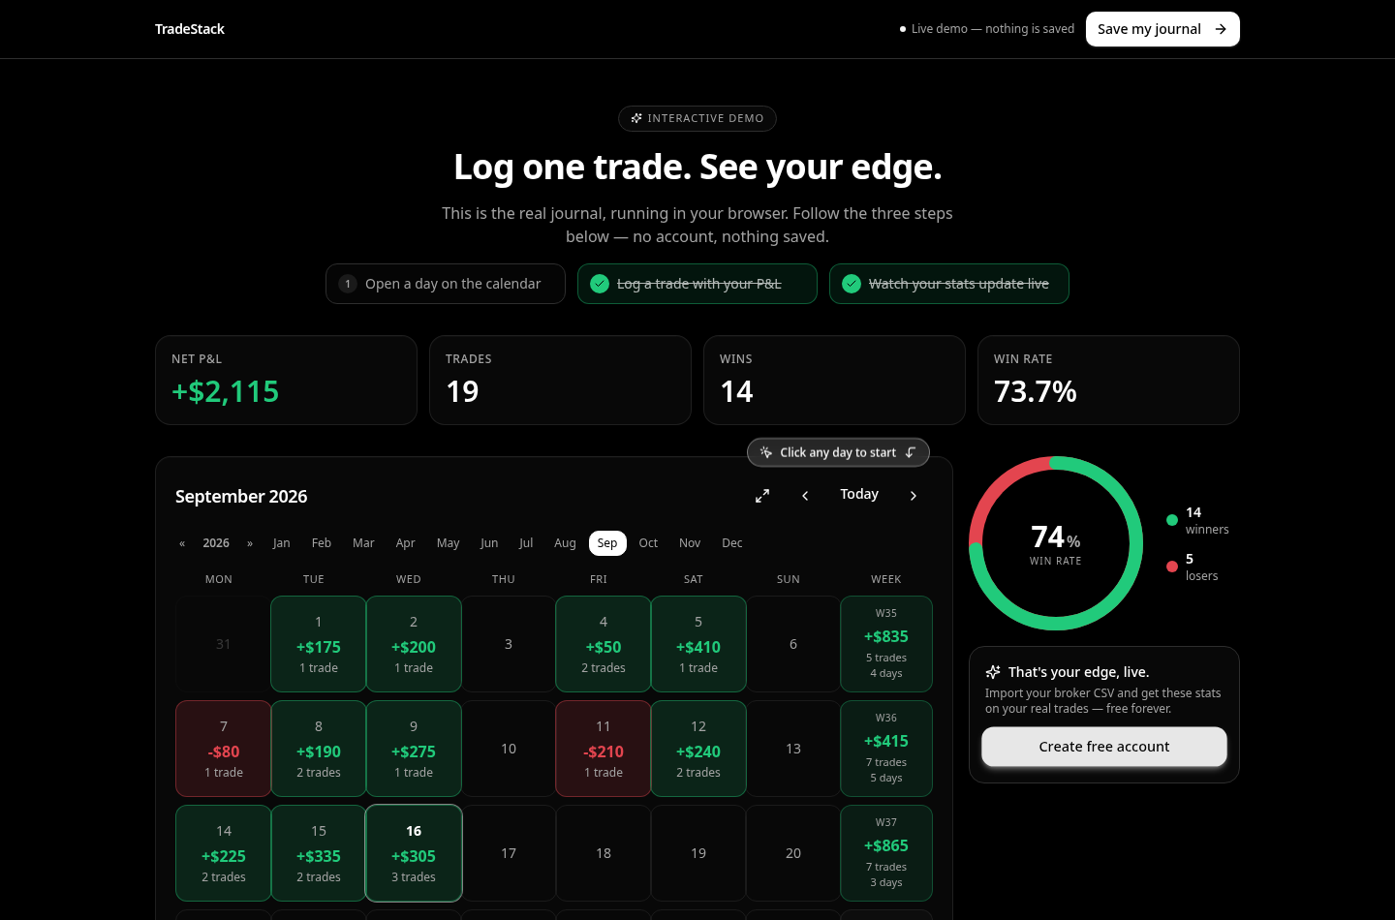Click W35 week summary +$835
The height and width of the screenshot is (920, 1395).
click(886, 644)
